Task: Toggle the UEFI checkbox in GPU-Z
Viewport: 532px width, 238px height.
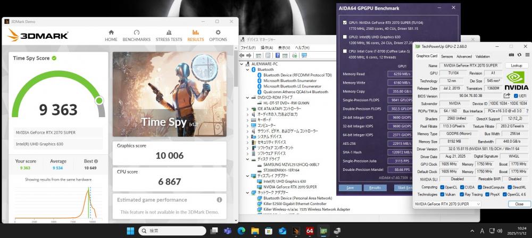Action: tap(516, 96)
